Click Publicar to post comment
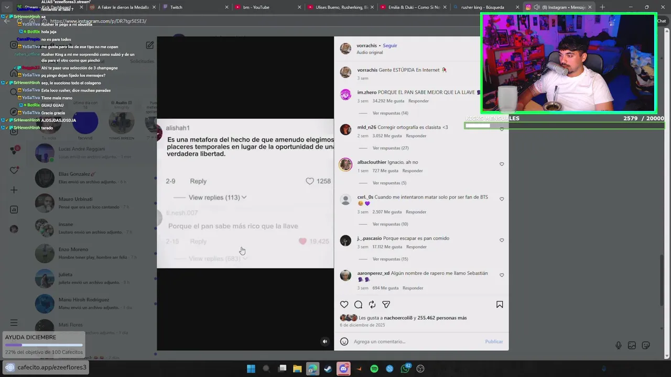 [x=494, y=341]
